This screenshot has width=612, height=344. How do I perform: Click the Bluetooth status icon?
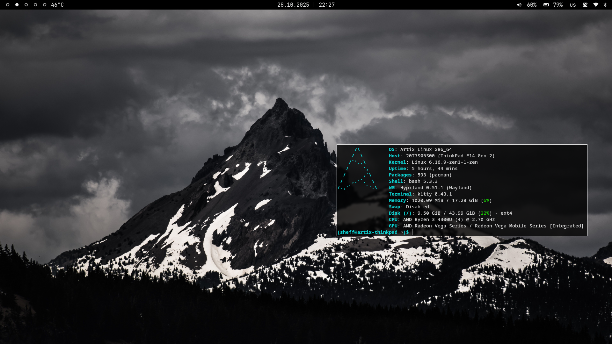(x=605, y=5)
